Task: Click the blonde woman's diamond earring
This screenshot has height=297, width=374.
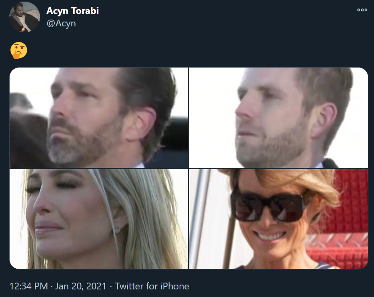Action: pyautogui.click(x=118, y=230)
